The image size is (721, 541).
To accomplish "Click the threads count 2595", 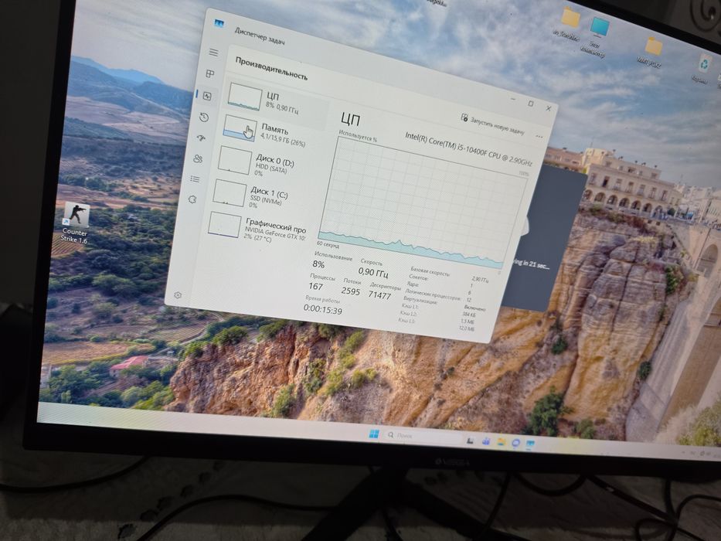I will point(350,291).
